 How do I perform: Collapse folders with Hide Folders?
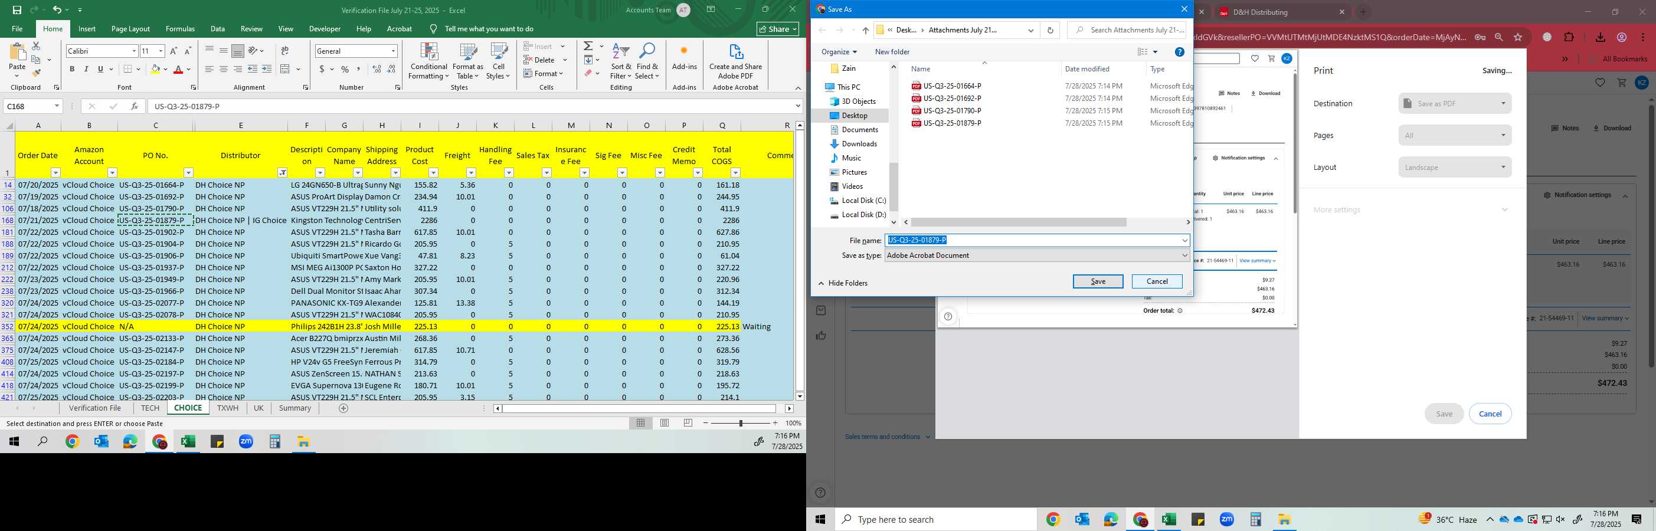[843, 283]
